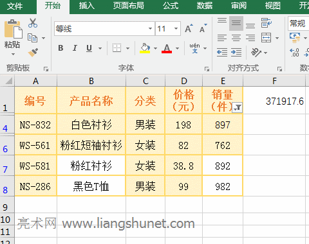
Task: Align text to bottom
Action: point(250,26)
